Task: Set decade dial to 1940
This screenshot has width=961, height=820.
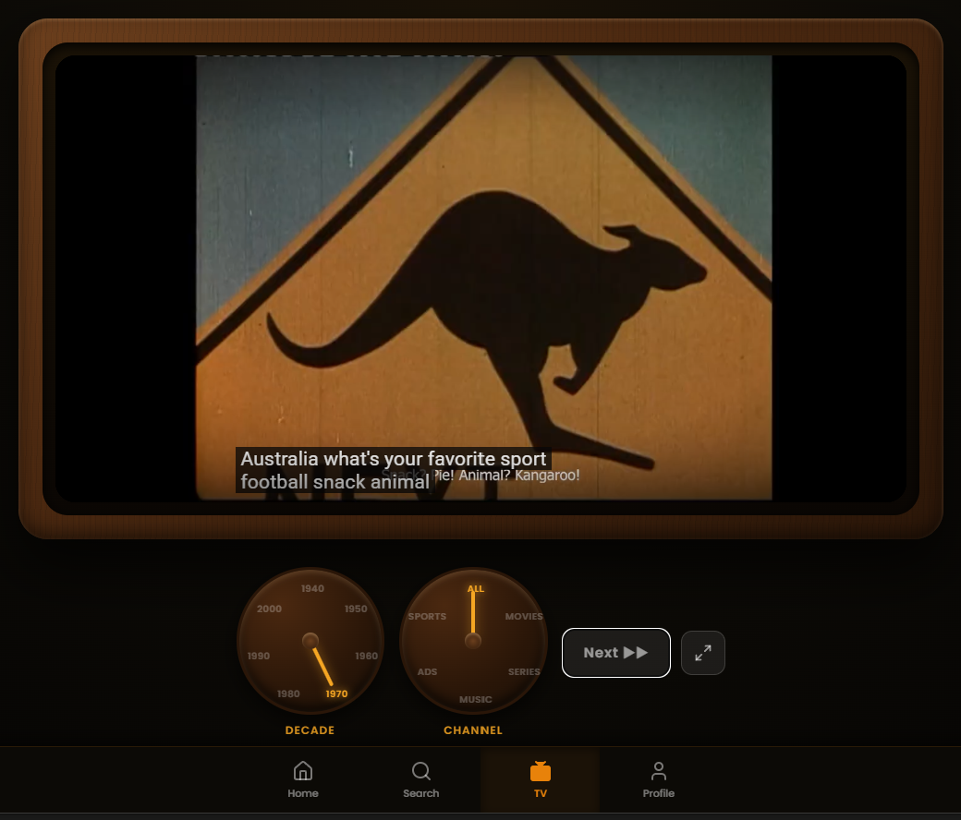Action: (312, 588)
